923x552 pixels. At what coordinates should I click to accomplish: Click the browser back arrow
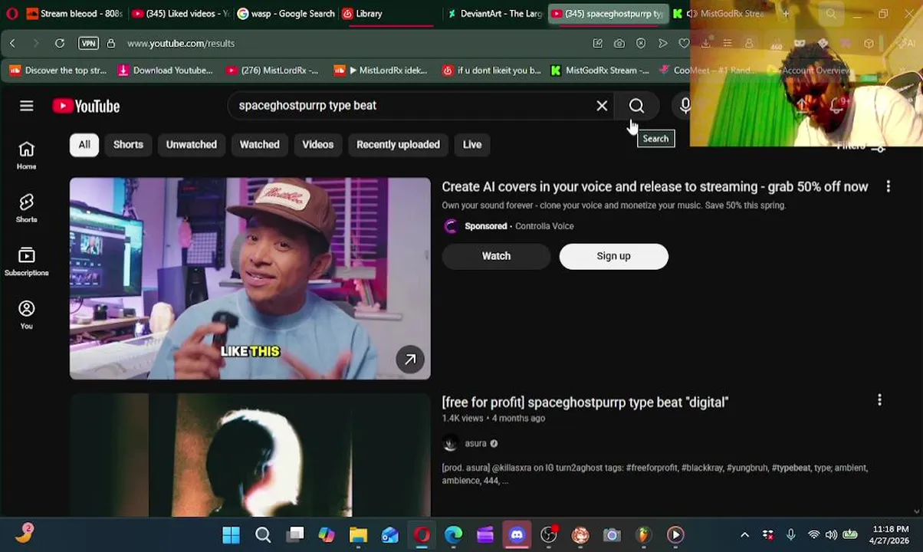pos(12,43)
